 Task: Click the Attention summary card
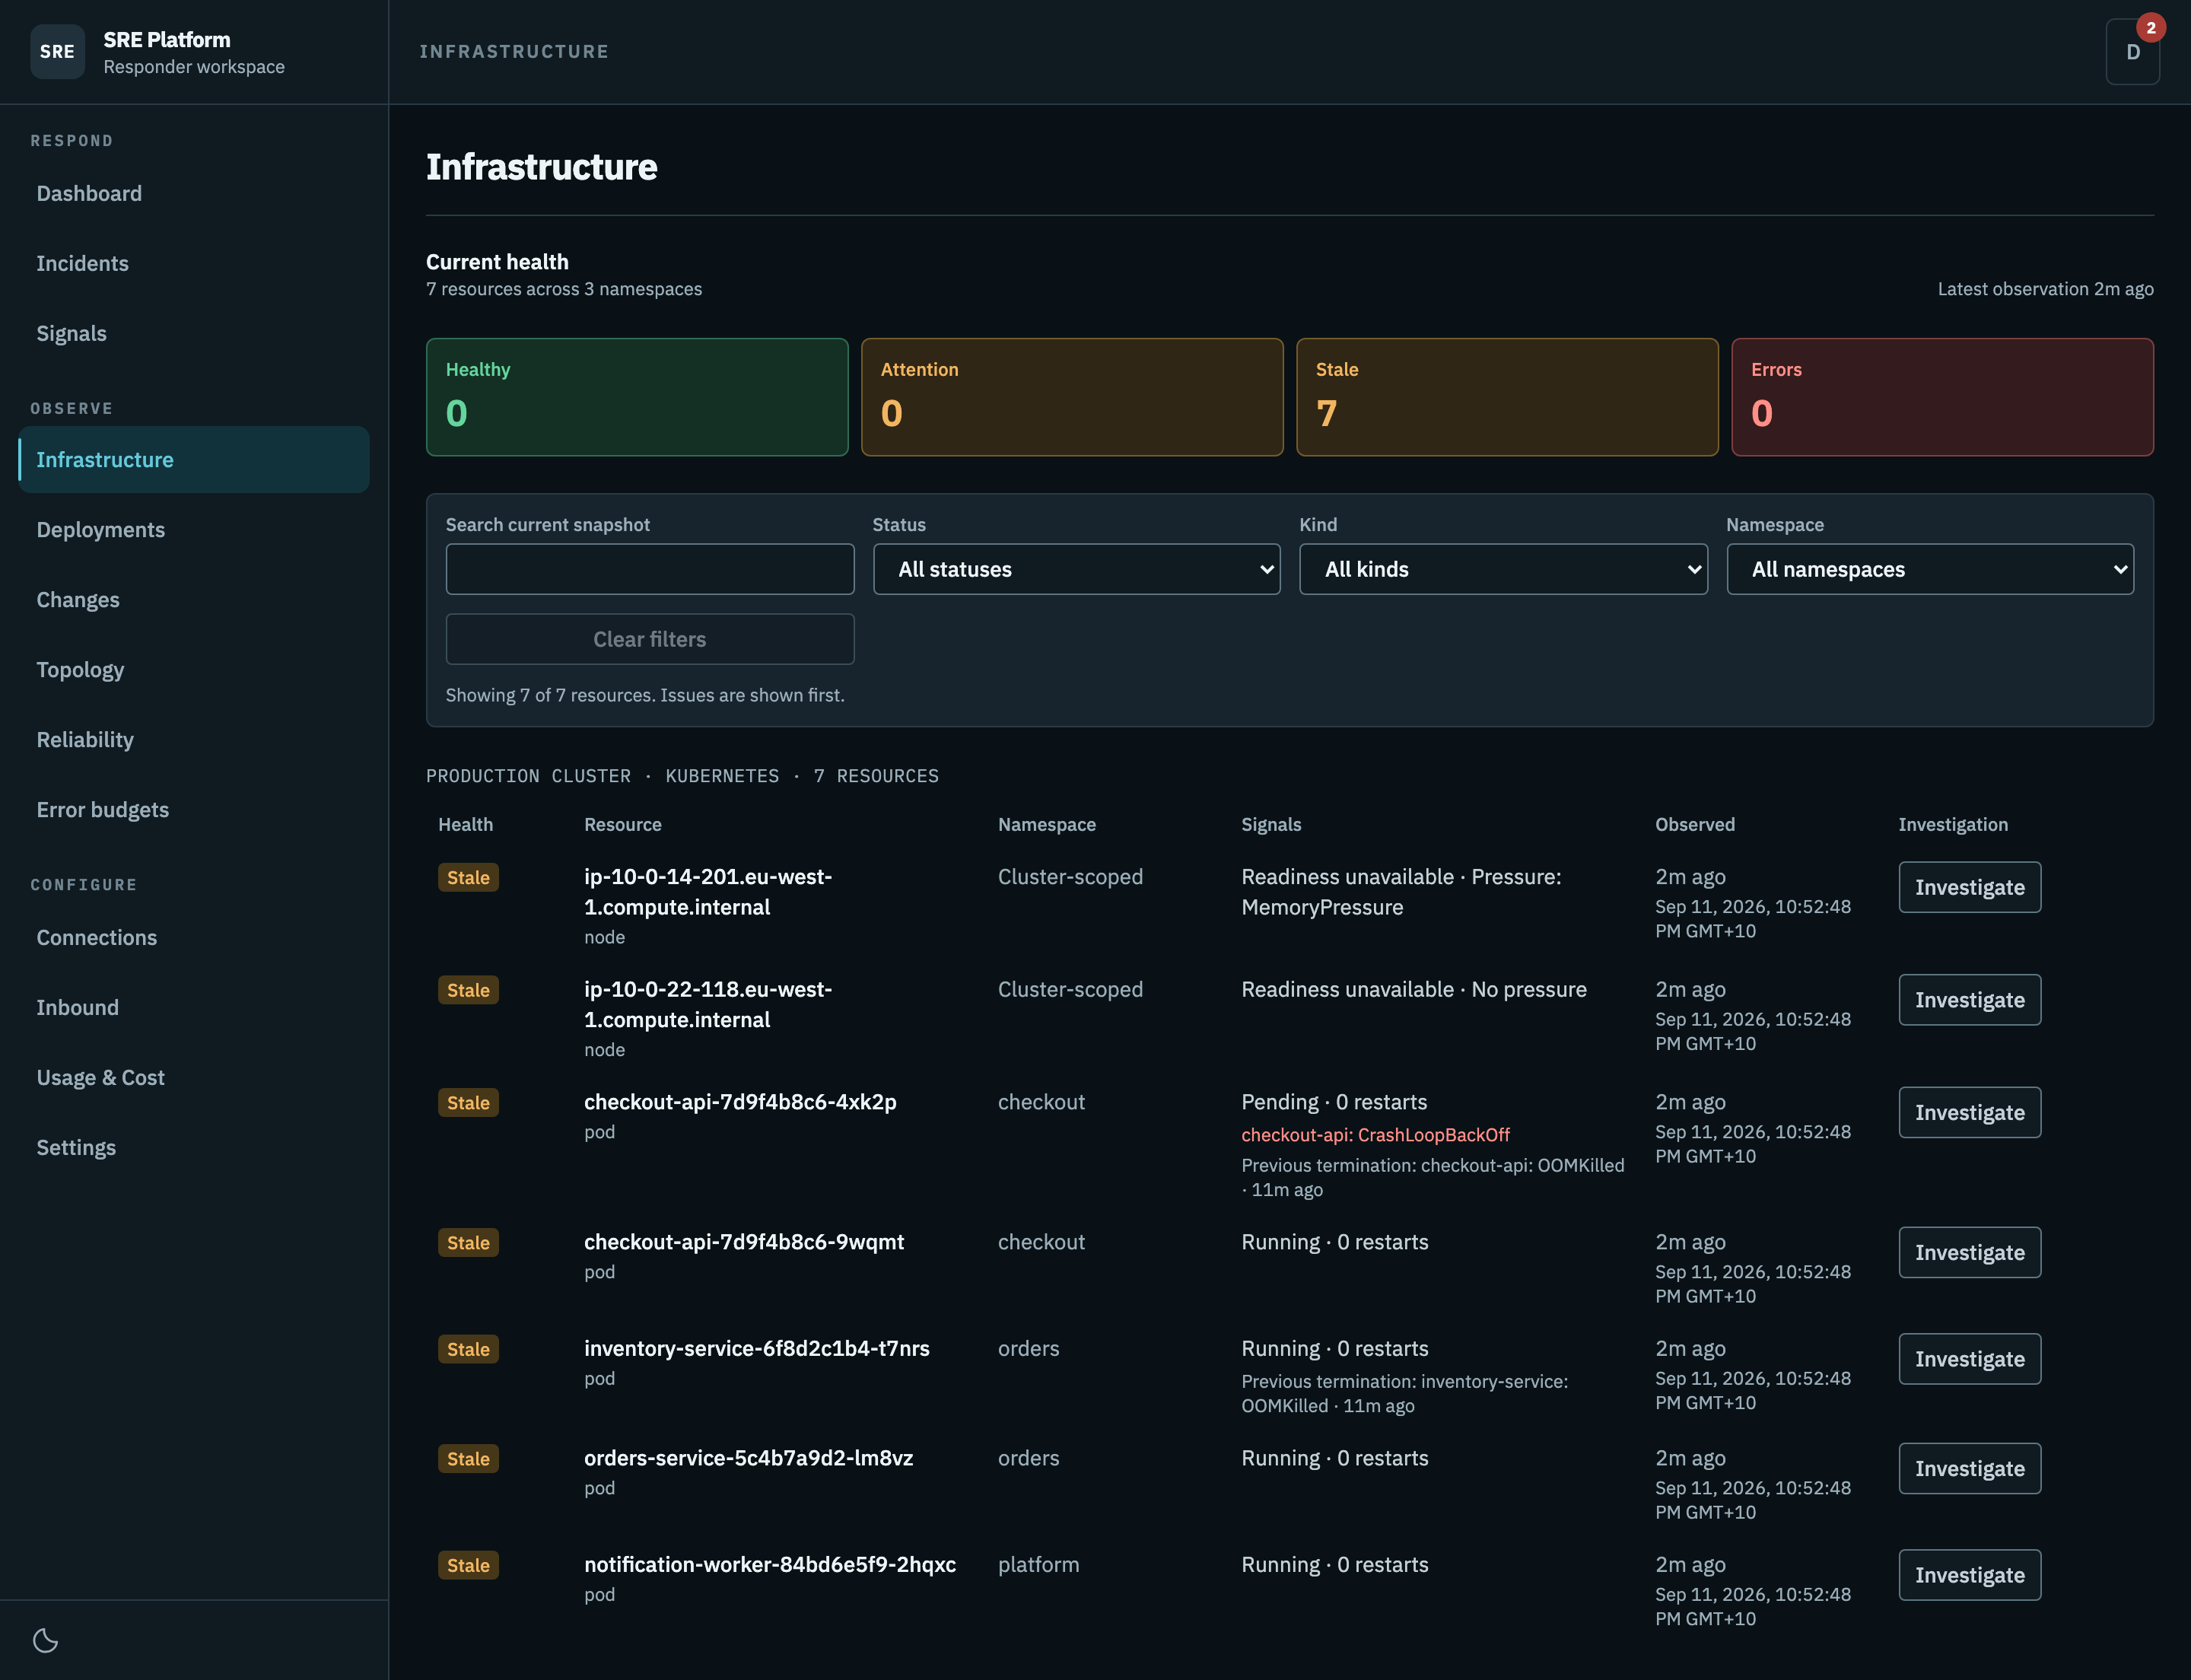(1072, 397)
